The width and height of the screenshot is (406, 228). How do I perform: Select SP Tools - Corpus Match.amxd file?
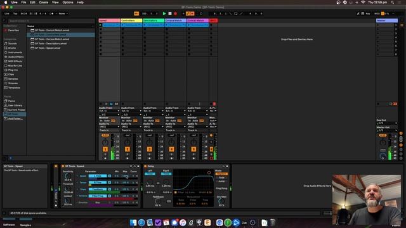click(x=52, y=39)
